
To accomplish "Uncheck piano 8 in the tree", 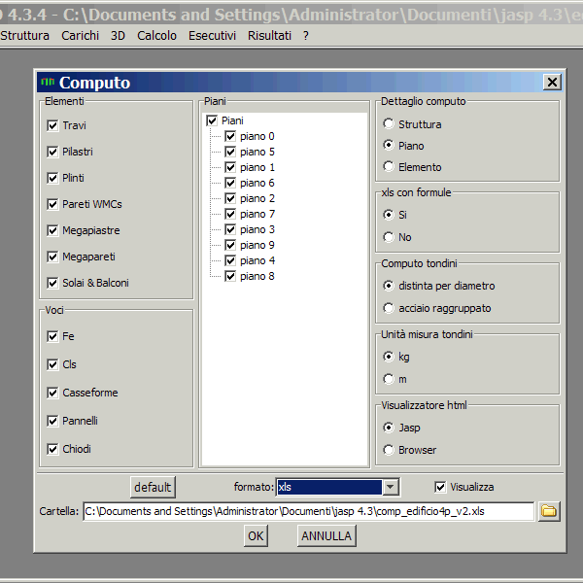I will point(230,276).
